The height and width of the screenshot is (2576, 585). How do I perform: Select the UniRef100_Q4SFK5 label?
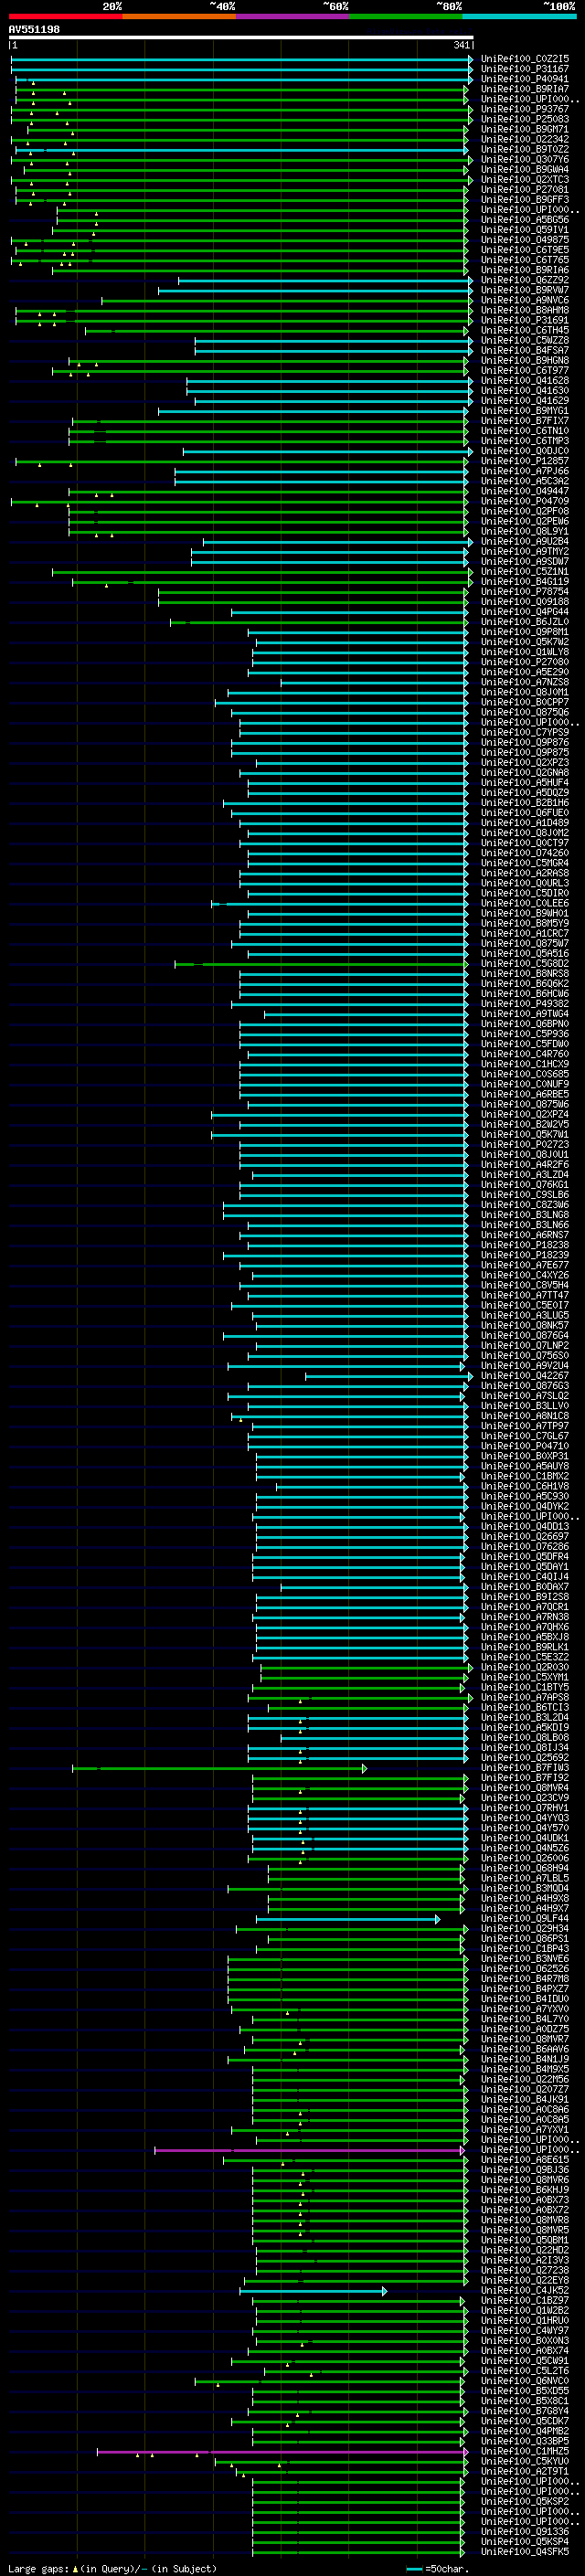[x=525, y=2551]
